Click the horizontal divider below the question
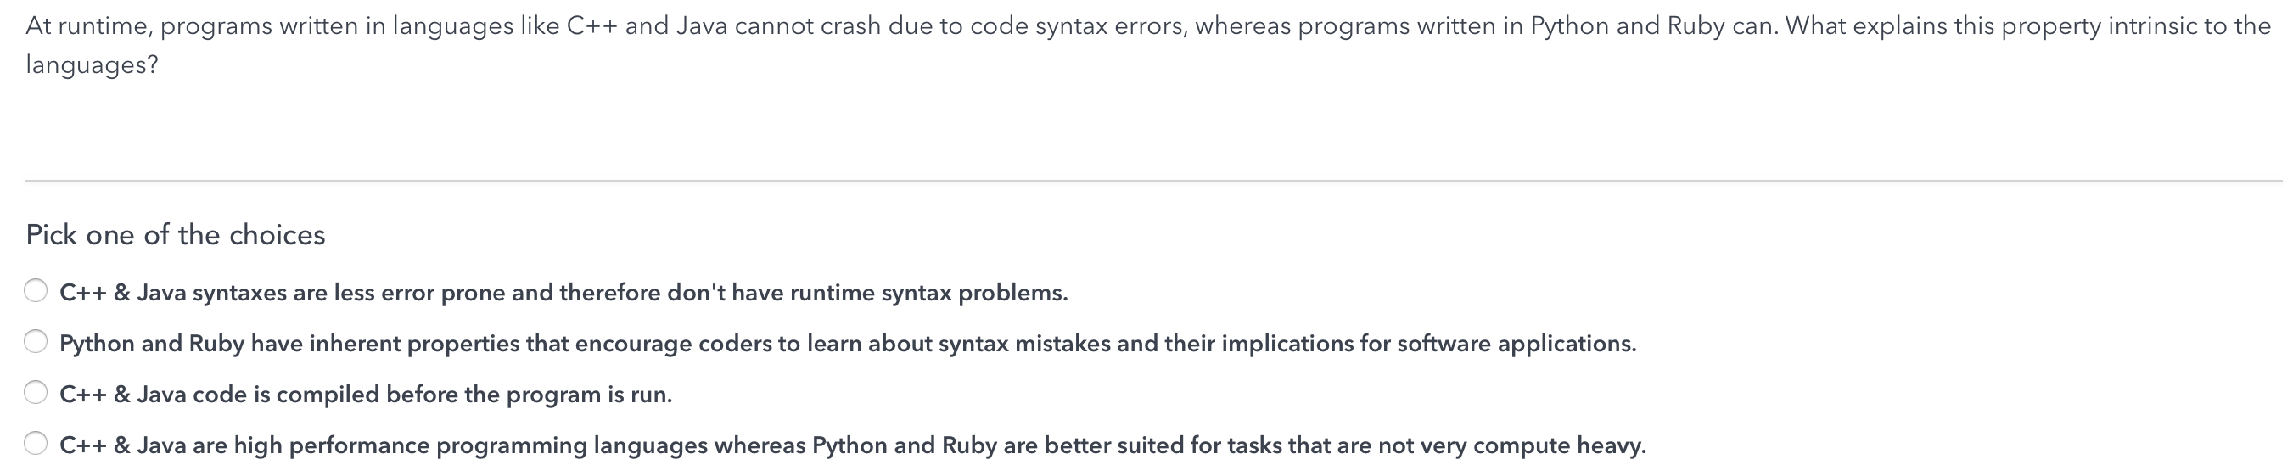 1153,181
